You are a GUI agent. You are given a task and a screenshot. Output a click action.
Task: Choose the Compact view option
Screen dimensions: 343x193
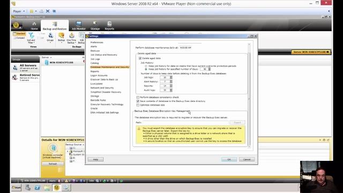pos(19,38)
